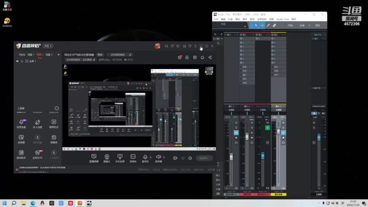Screen dimensions: 368x207
Task: Click the gift box icon with red badge
Action: click(179, 57)
